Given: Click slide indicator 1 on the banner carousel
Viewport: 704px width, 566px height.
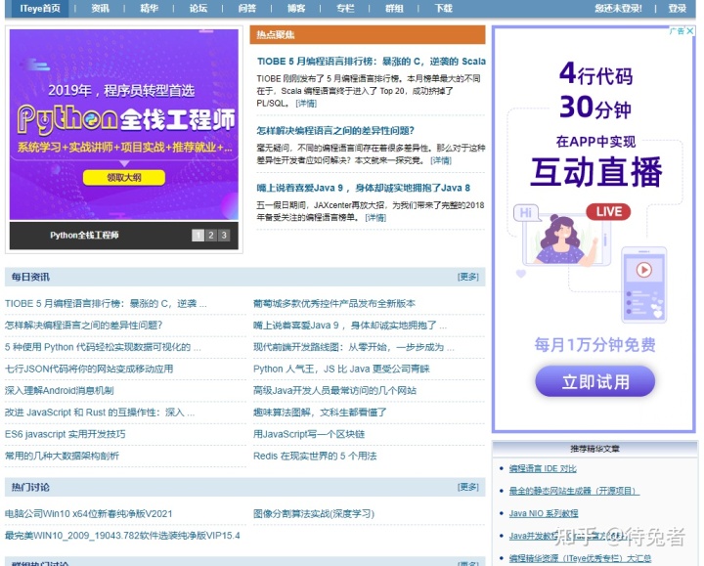Looking at the screenshot, I should (x=198, y=235).
